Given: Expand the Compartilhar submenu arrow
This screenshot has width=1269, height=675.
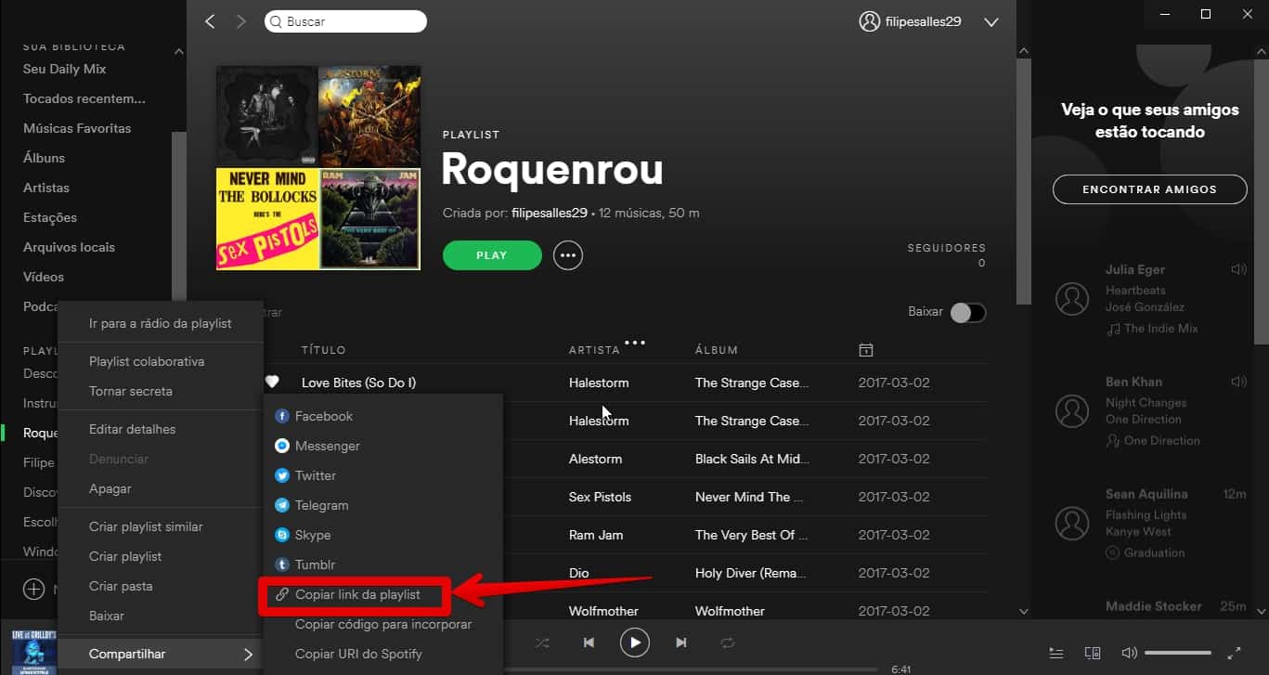Looking at the screenshot, I should click(x=248, y=655).
